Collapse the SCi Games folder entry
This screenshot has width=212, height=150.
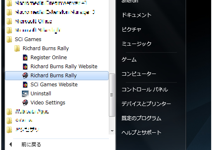pos(28,39)
